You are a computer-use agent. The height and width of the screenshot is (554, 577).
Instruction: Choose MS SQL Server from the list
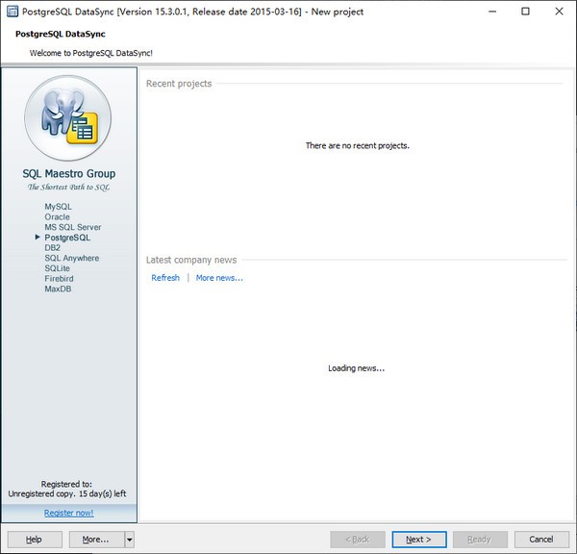72,228
